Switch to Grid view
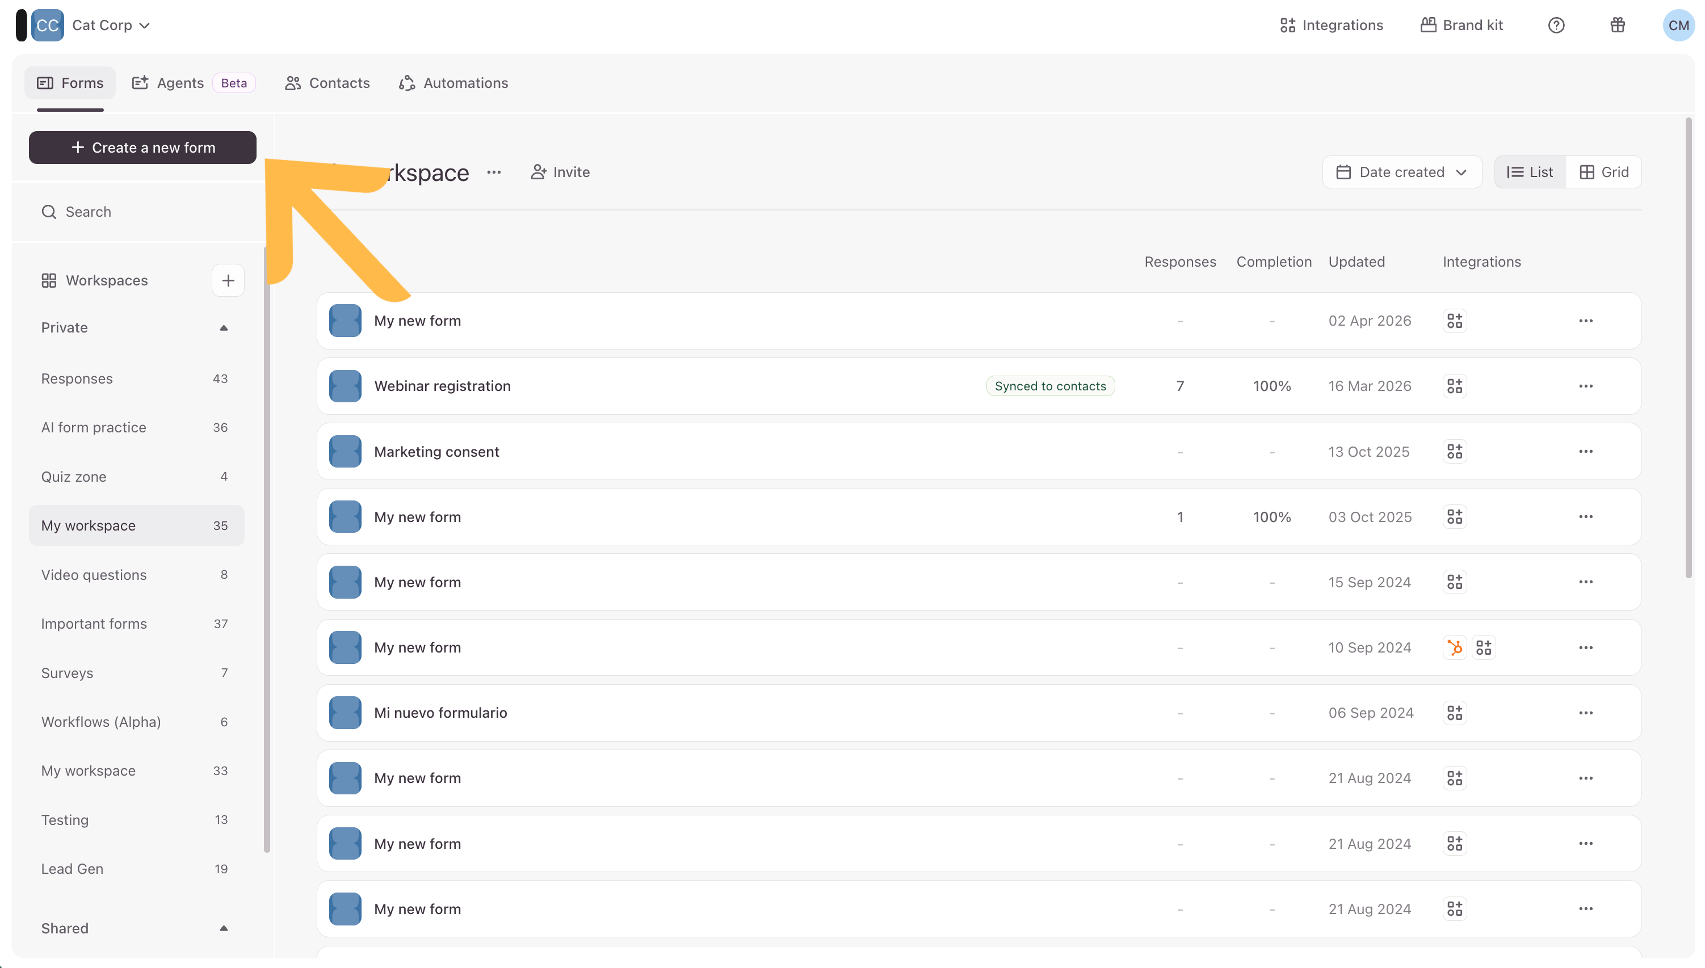Image resolution: width=1705 pixels, height=968 pixels. click(x=1603, y=172)
